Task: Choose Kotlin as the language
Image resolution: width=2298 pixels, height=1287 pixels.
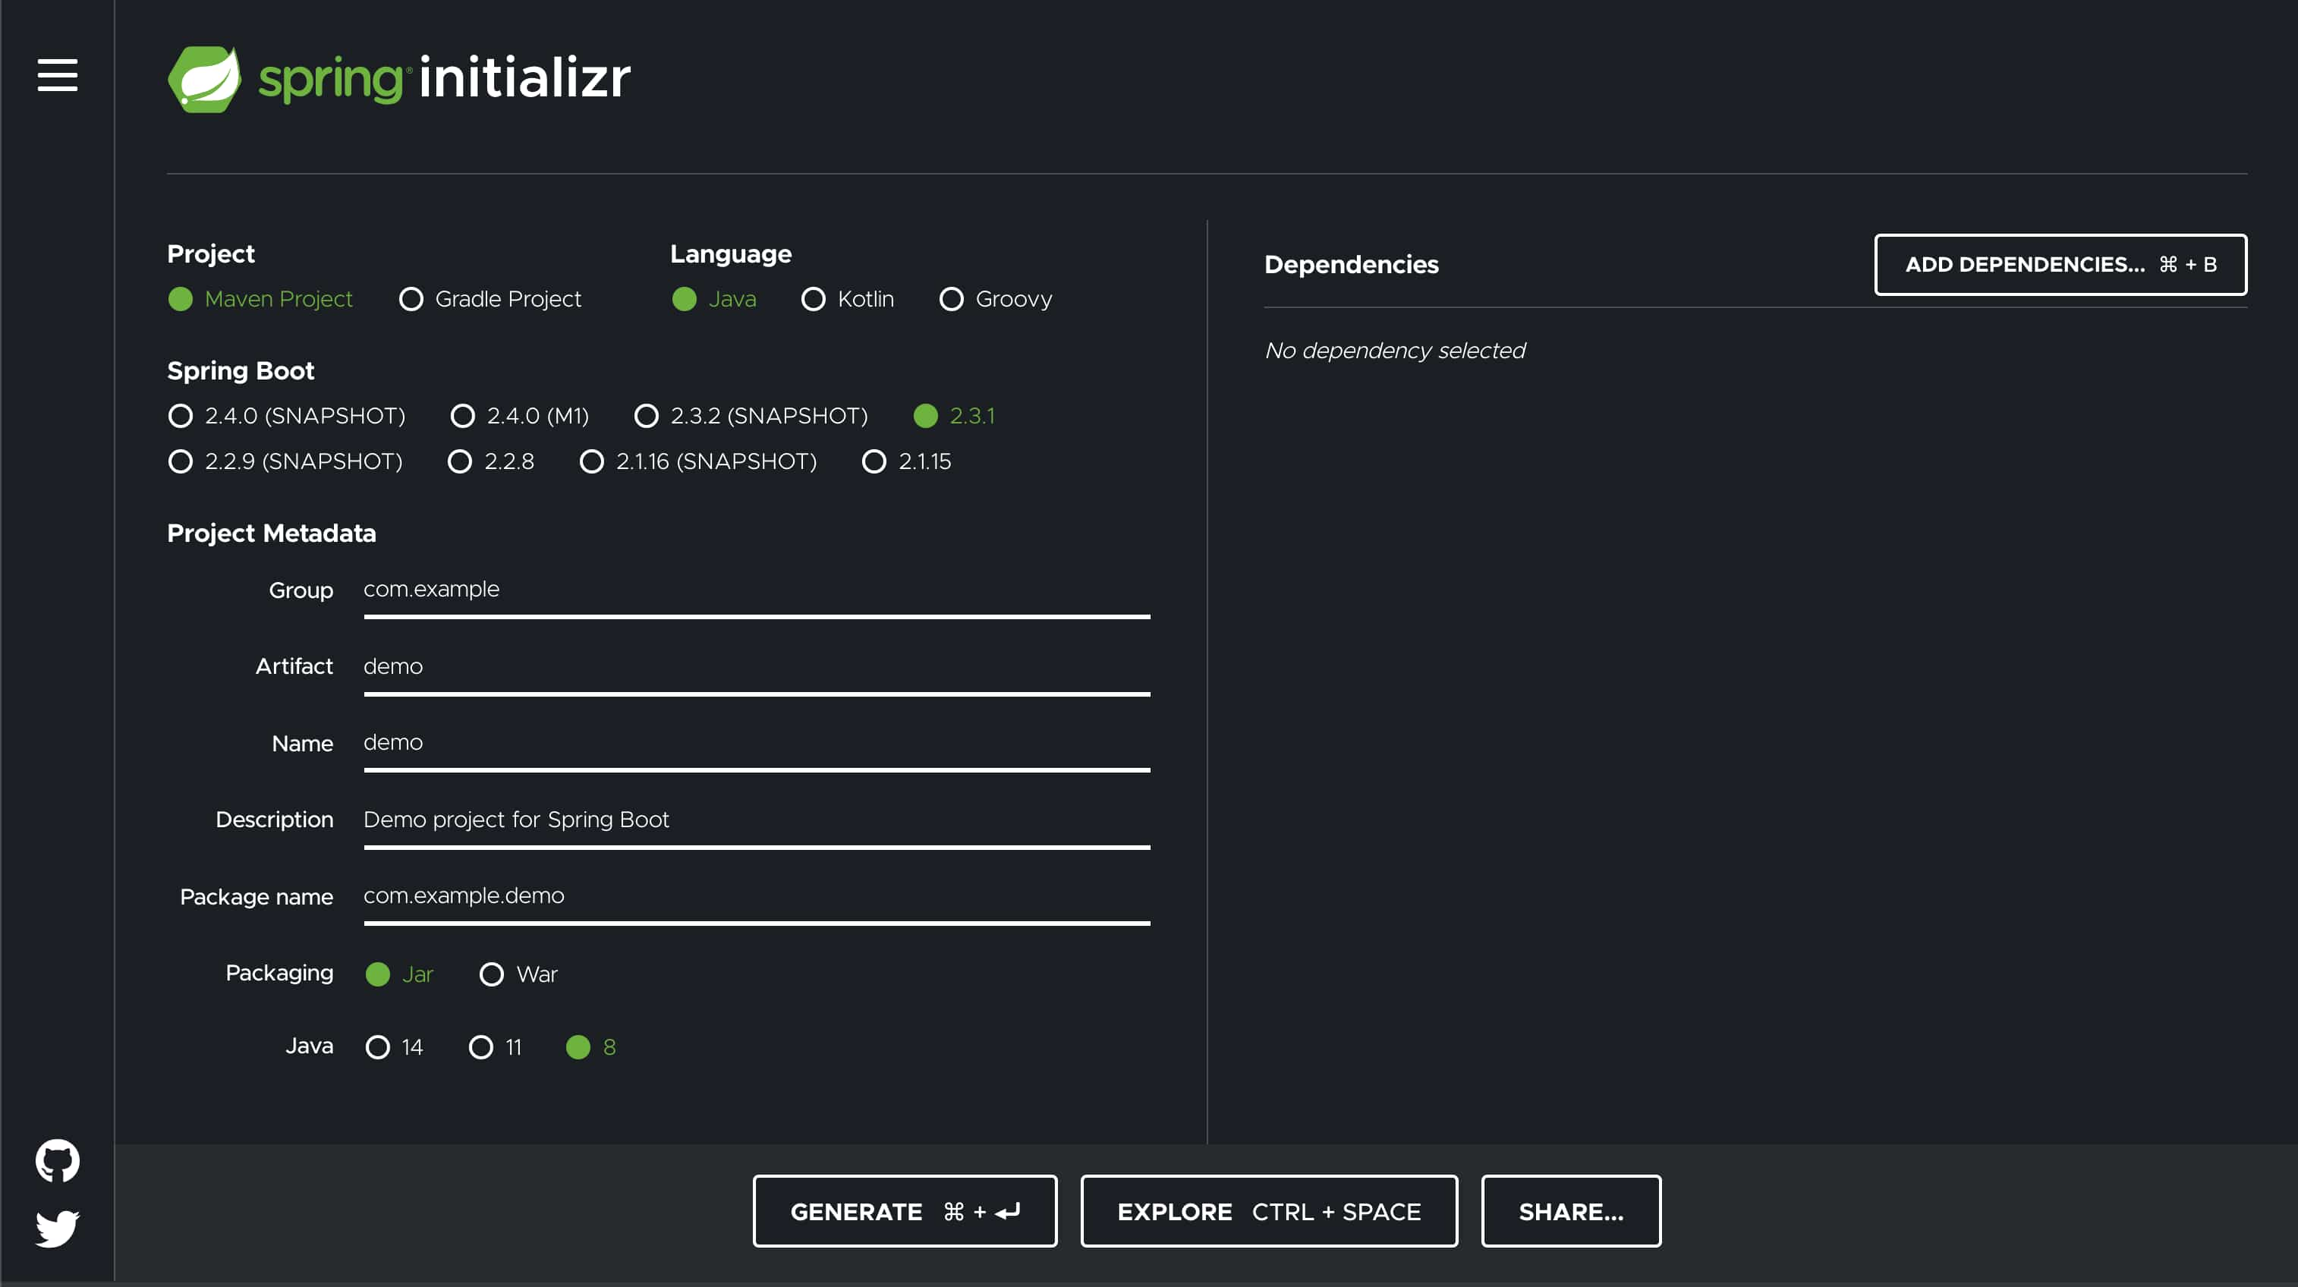Action: point(848,299)
